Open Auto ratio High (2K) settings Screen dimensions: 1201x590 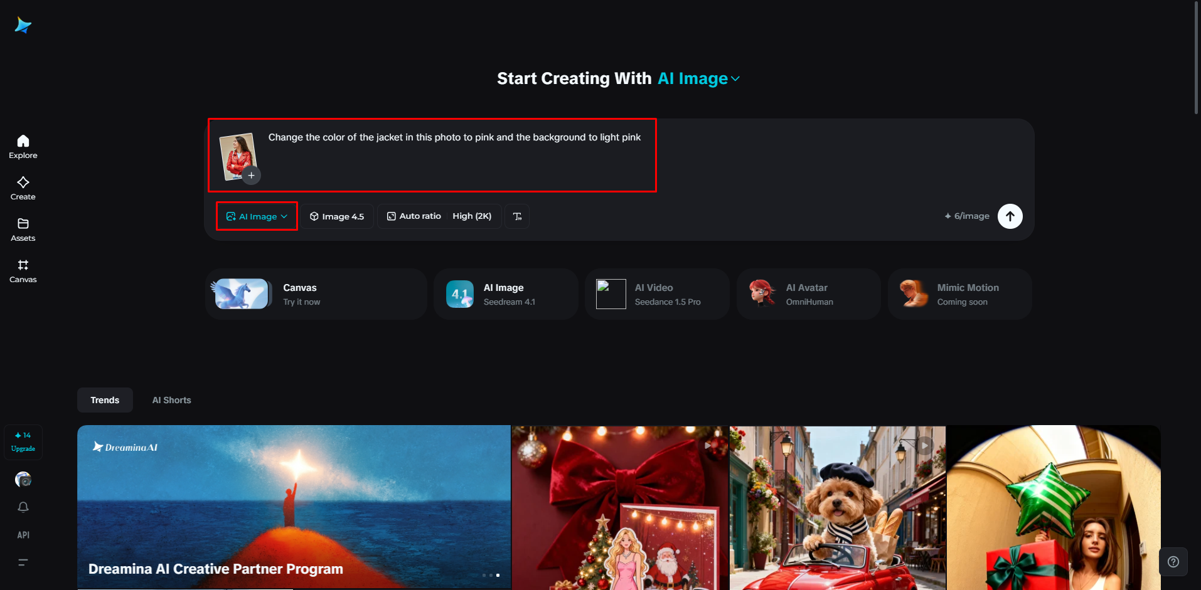(439, 216)
